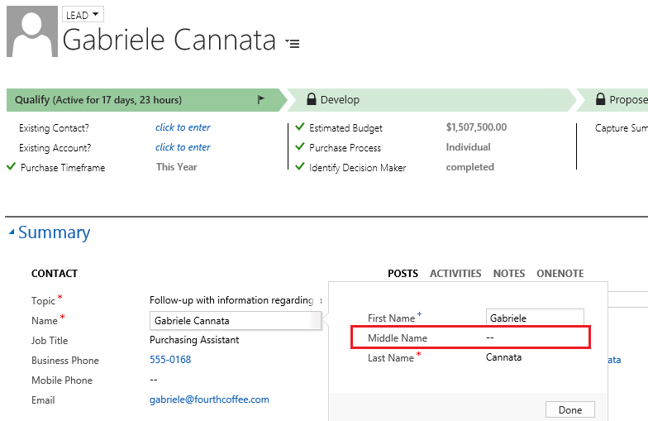This screenshot has width=648, height=421.
Task: Click to enter Existing Account value
Action: [x=183, y=147]
